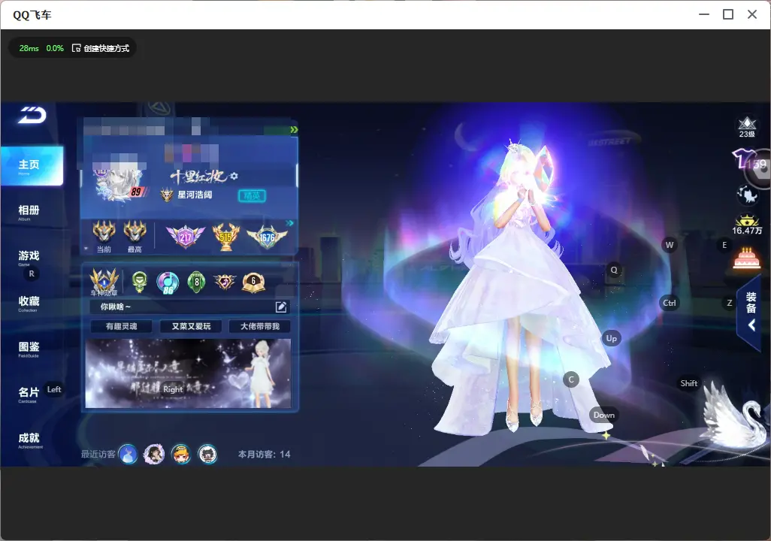The width and height of the screenshot is (771, 541).
Task: Click the Q key overlay button
Action: 614,270
